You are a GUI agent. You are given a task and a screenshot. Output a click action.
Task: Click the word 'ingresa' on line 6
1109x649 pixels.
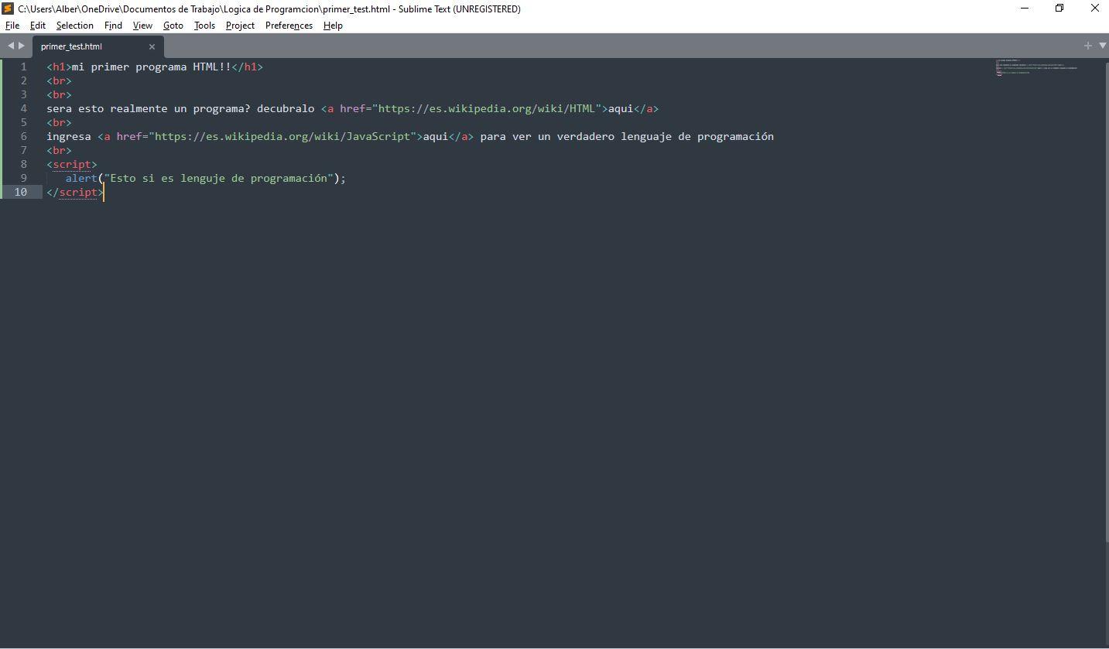coord(68,136)
